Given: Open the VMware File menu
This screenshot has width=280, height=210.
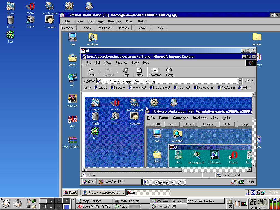Looking at the screenshot, I should (x=66, y=21).
